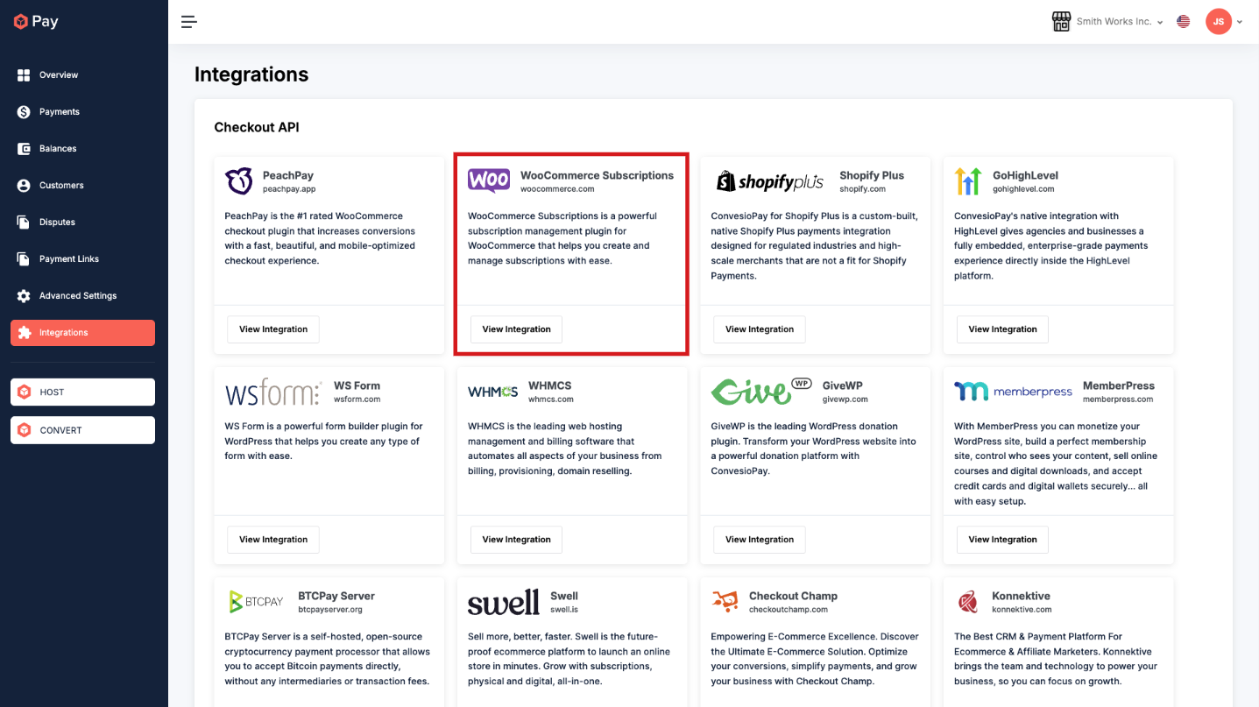This screenshot has width=1259, height=707.
Task: Click View Integration under GoHighLevel
Action: 1002,329
